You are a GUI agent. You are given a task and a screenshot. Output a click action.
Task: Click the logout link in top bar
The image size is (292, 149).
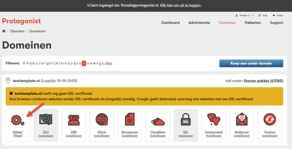[x=181, y=5]
